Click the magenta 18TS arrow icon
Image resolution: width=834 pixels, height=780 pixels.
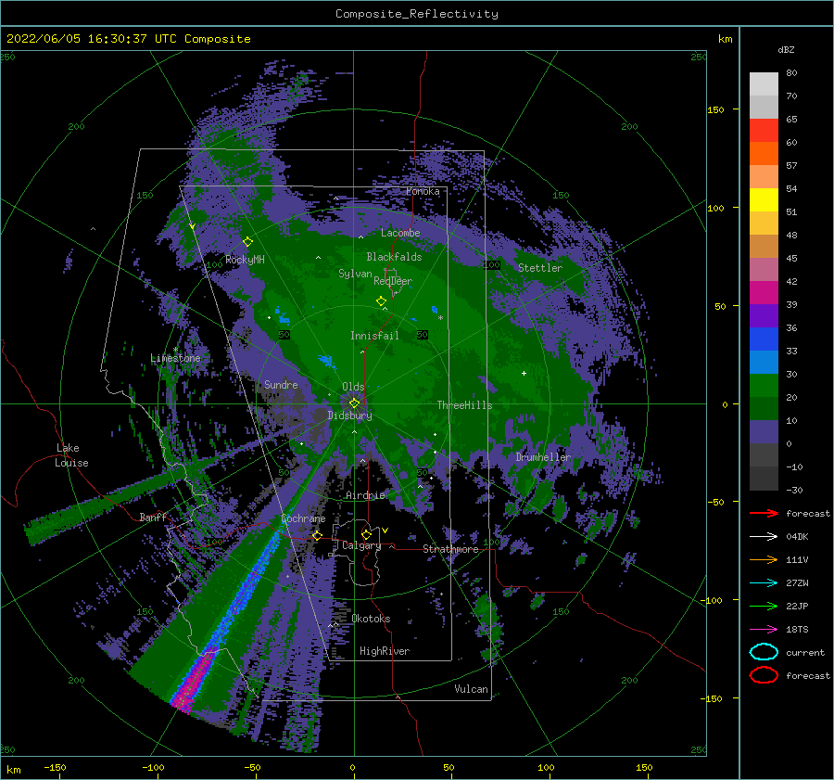click(764, 630)
